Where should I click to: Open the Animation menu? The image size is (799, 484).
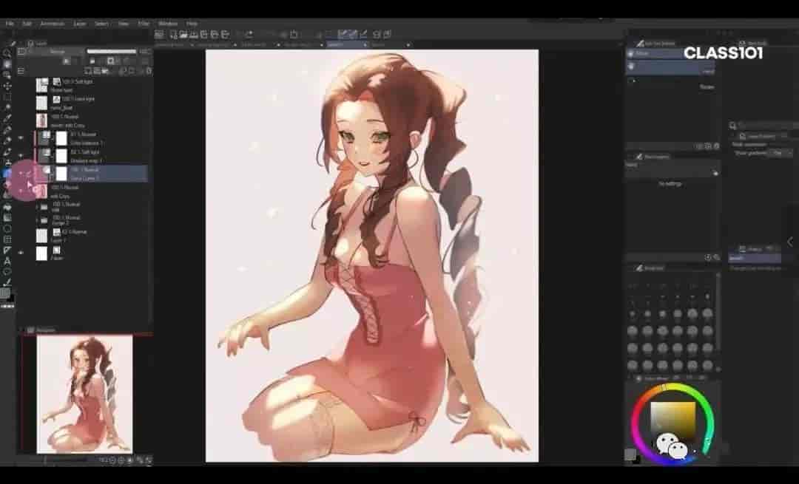(52, 24)
